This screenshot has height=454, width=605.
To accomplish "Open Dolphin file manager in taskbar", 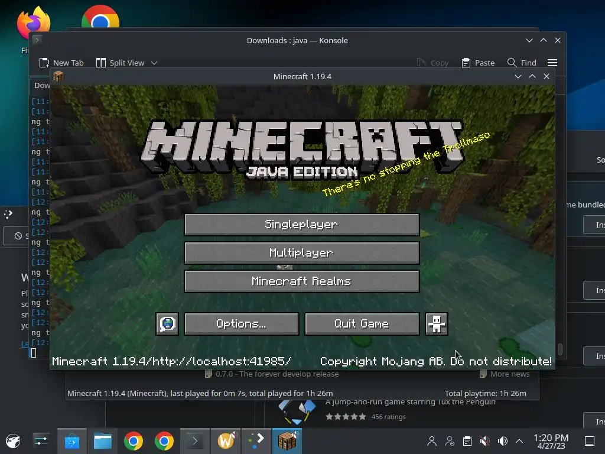I will click(103, 441).
